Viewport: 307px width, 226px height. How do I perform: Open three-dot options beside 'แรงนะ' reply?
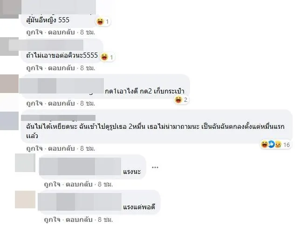point(155,167)
